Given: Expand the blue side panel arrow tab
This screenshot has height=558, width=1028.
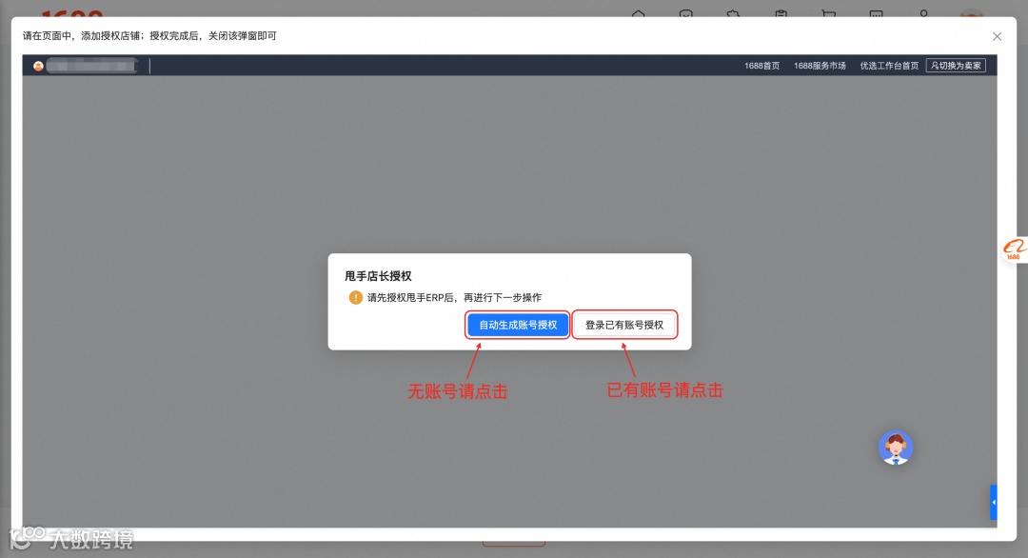Looking at the screenshot, I should point(993,502).
